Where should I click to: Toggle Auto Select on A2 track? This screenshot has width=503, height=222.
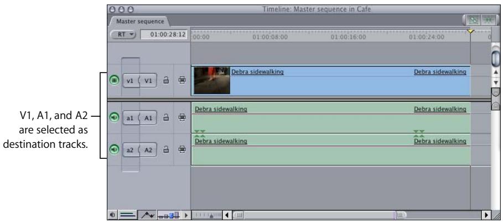(x=182, y=149)
